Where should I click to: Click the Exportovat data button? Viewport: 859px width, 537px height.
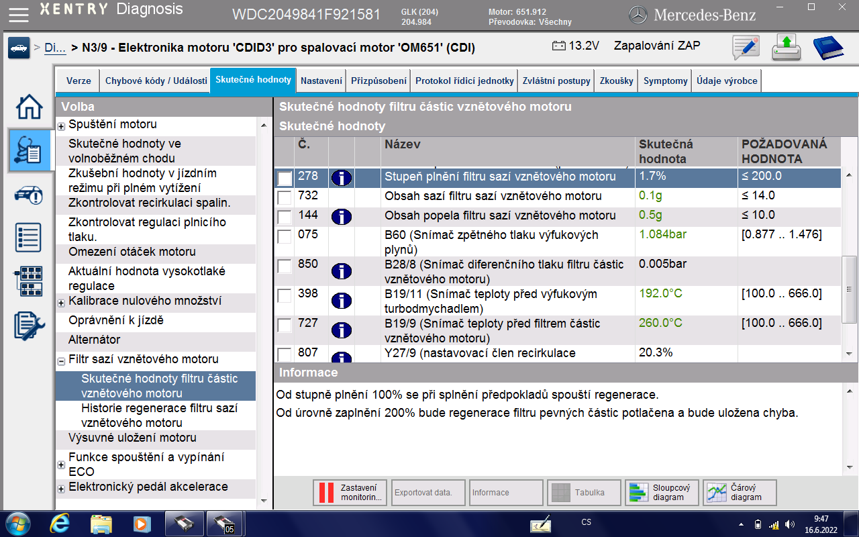[x=428, y=492]
